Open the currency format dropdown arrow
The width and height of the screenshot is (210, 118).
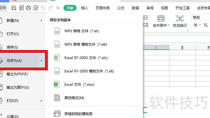tap(200, 25)
